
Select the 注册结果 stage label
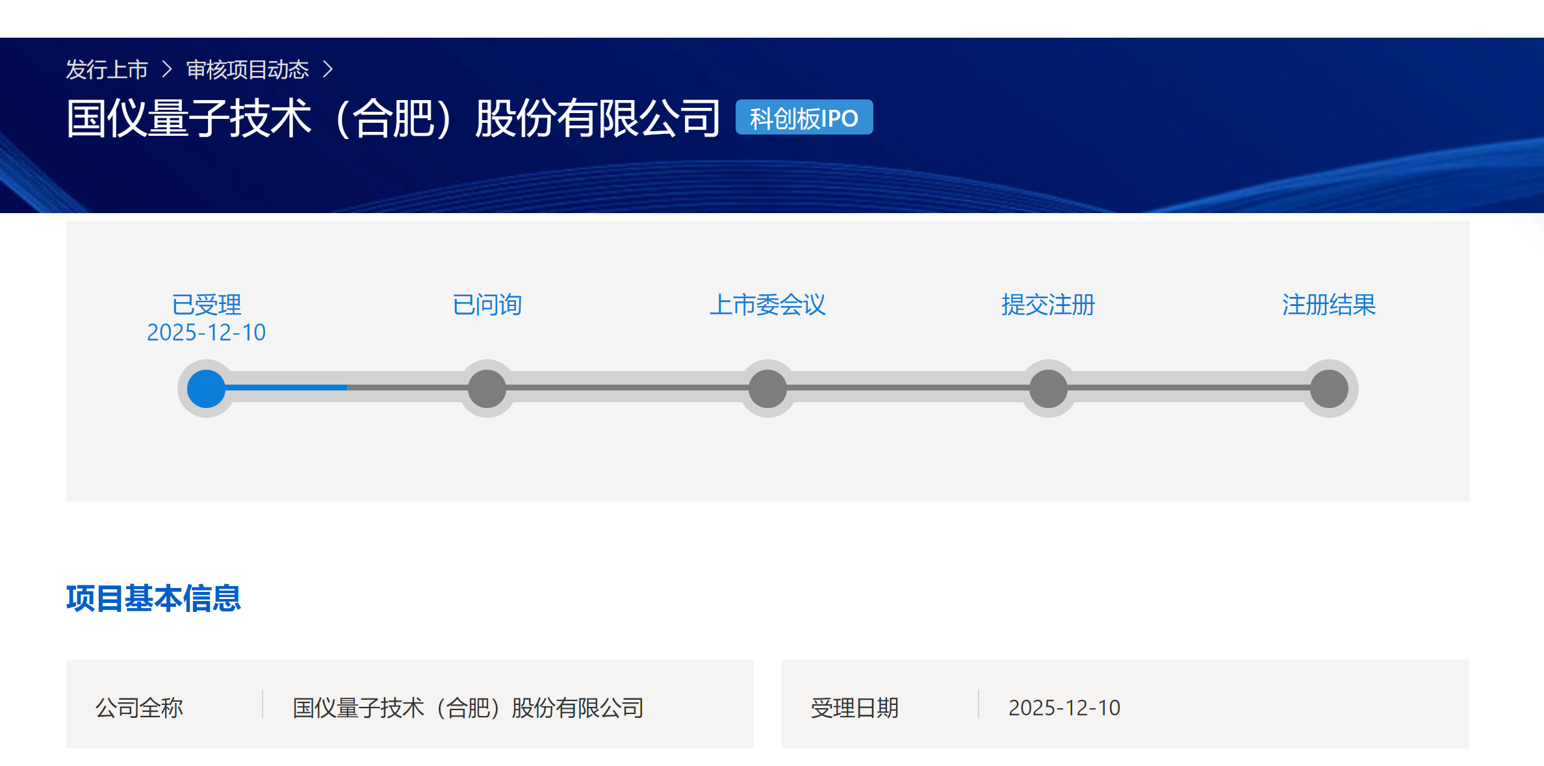click(x=1329, y=305)
